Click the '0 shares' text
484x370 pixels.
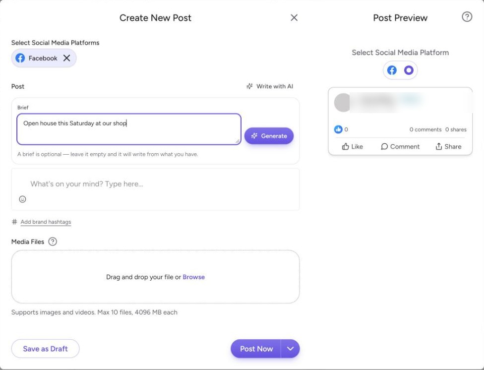[x=456, y=129]
